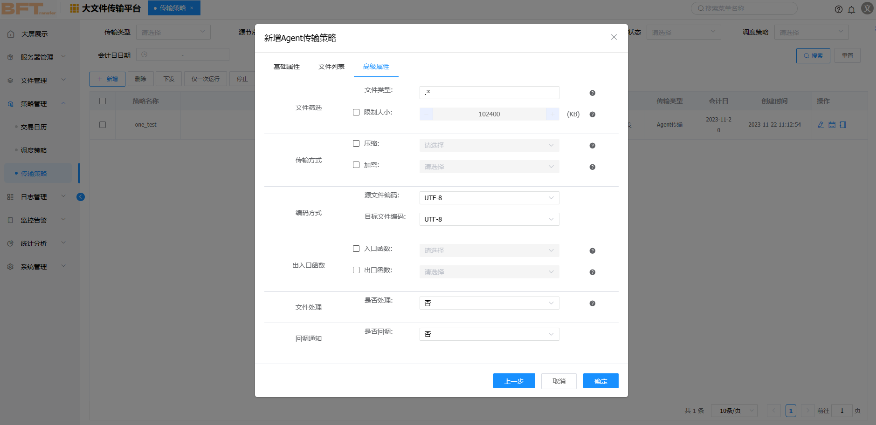Screen dimensions: 876x425
Task: Open notification bell in top bar
Action: click(851, 9)
